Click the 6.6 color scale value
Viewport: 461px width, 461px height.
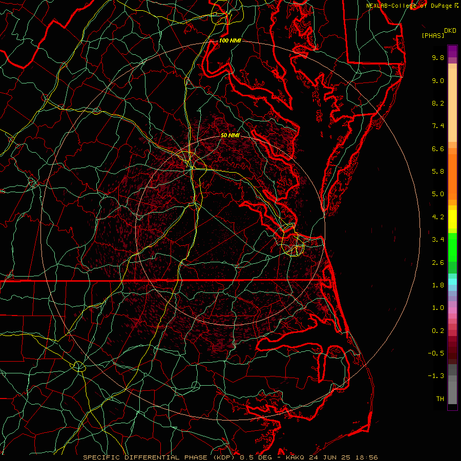click(x=438, y=149)
